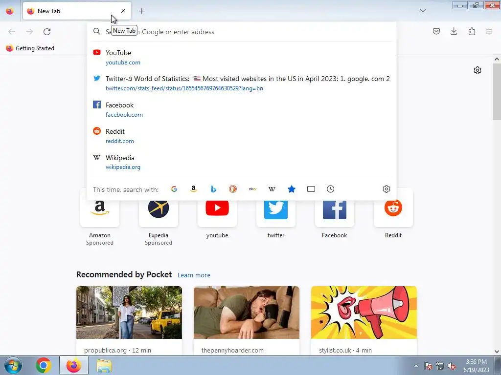Viewport: 501px width, 375px height.
Task: Search this time with Google icon
Action: point(174,189)
